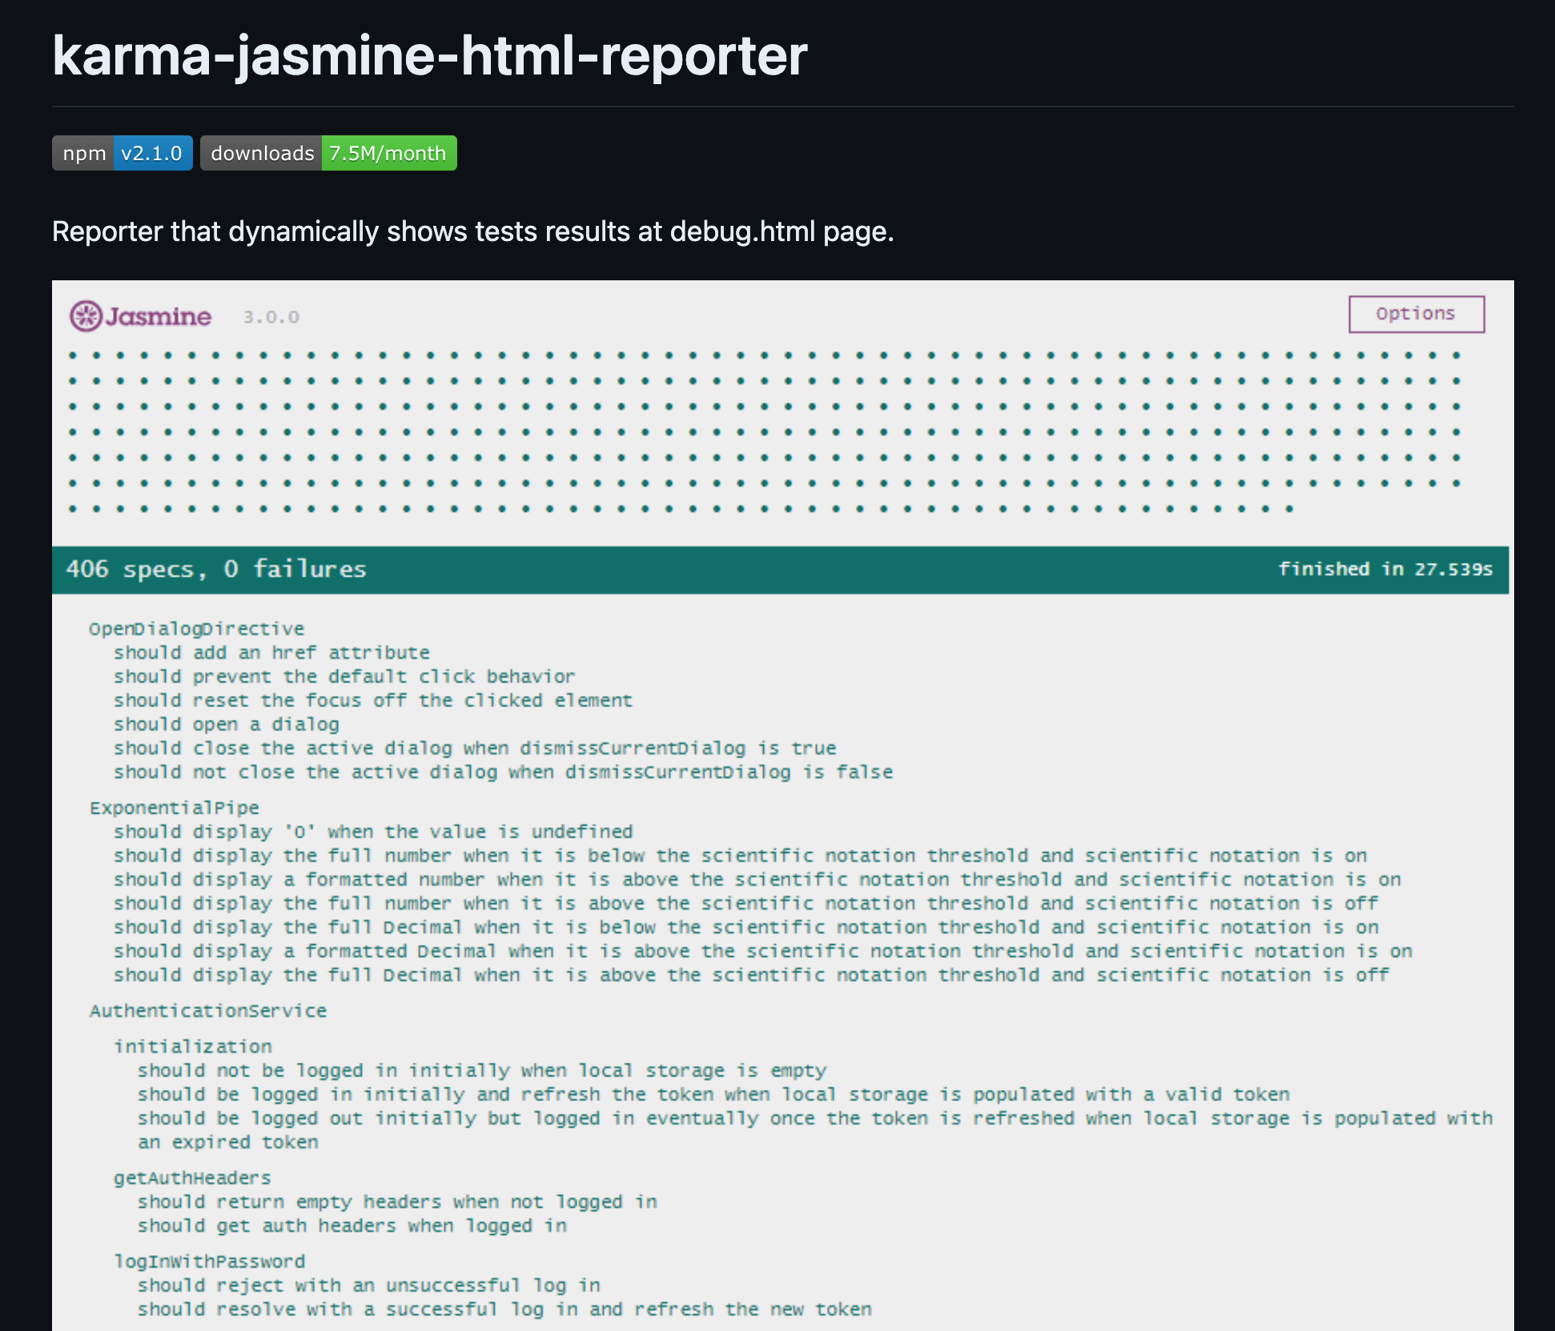Select the OpenDialogDirective suite

click(x=196, y=629)
